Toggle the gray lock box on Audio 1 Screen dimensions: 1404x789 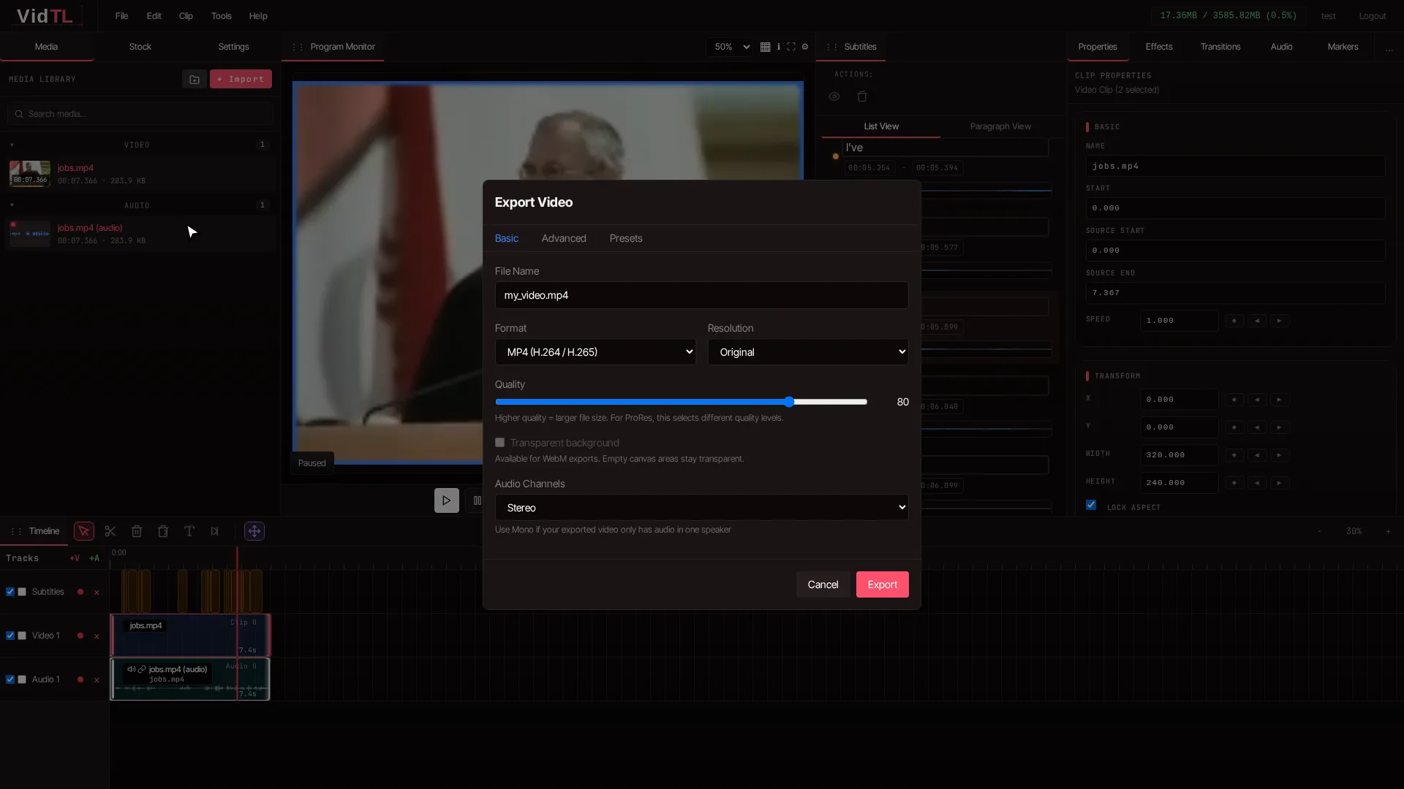[22, 679]
